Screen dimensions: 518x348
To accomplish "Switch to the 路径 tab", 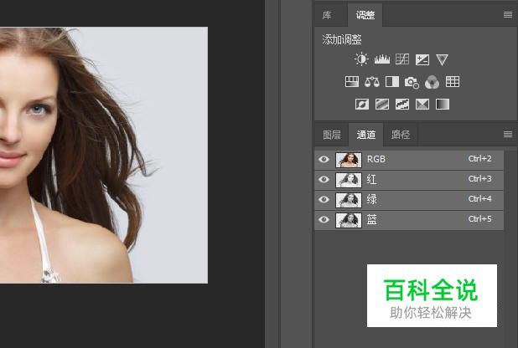I will pyautogui.click(x=401, y=135).
